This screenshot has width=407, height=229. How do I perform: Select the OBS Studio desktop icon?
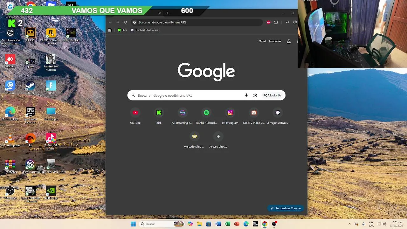tap(10, 193)
